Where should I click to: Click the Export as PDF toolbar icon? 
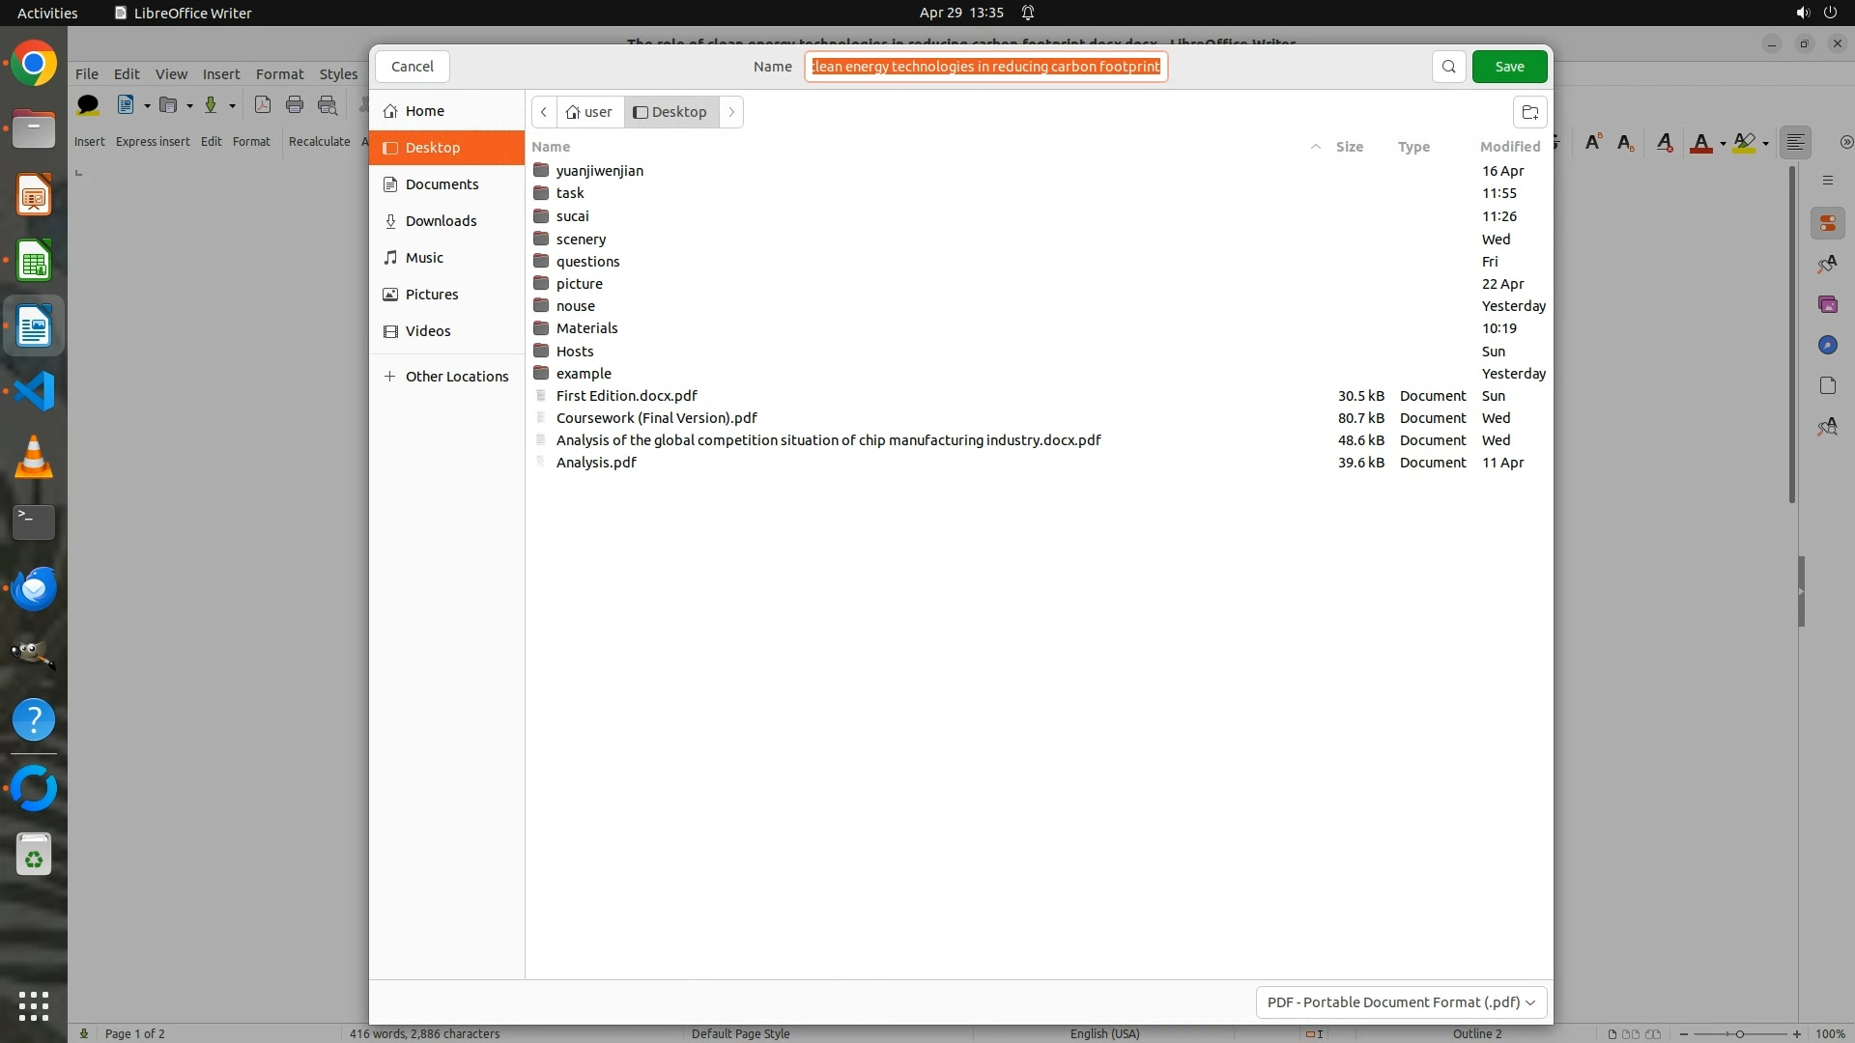click(262, 105)
